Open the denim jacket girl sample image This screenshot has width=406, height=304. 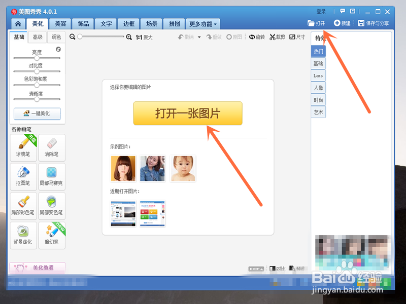[x=153, y=168]
